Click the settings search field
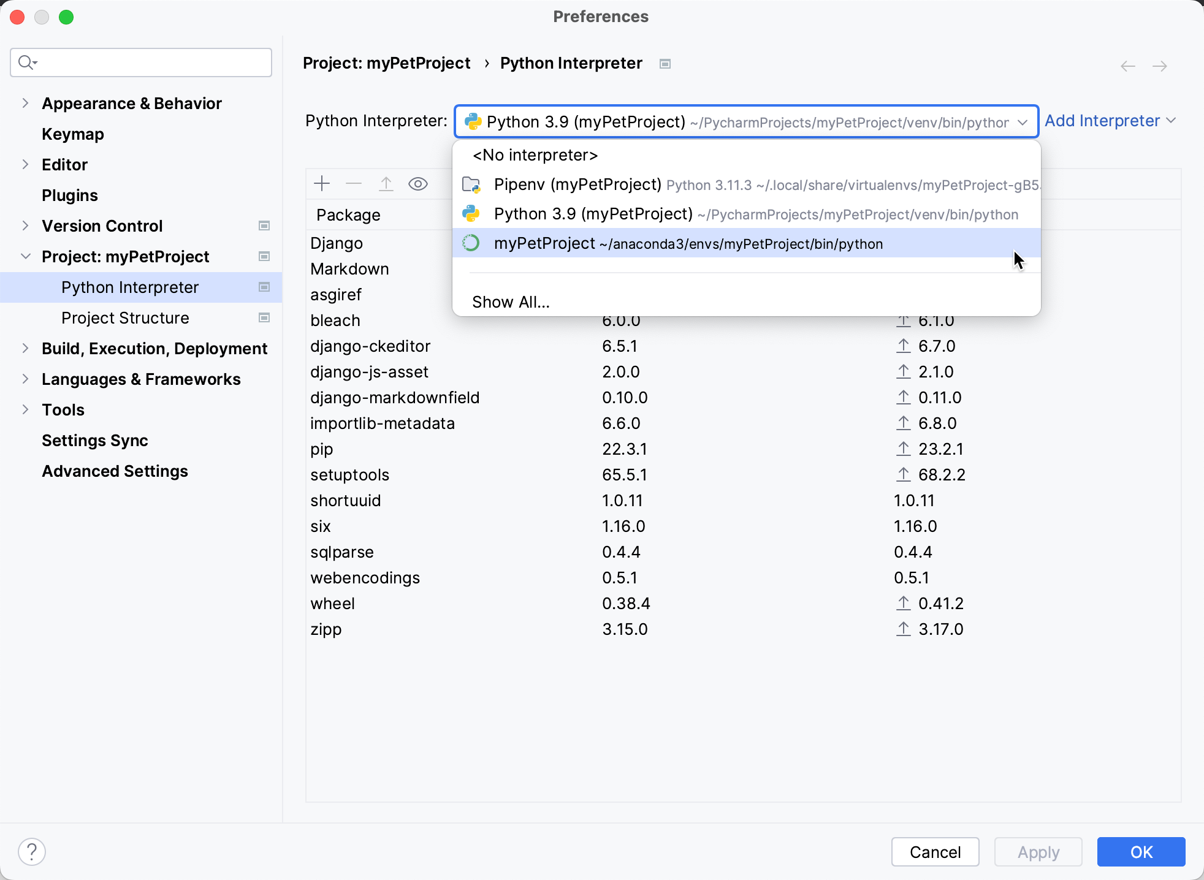 [x=140, y=62]
